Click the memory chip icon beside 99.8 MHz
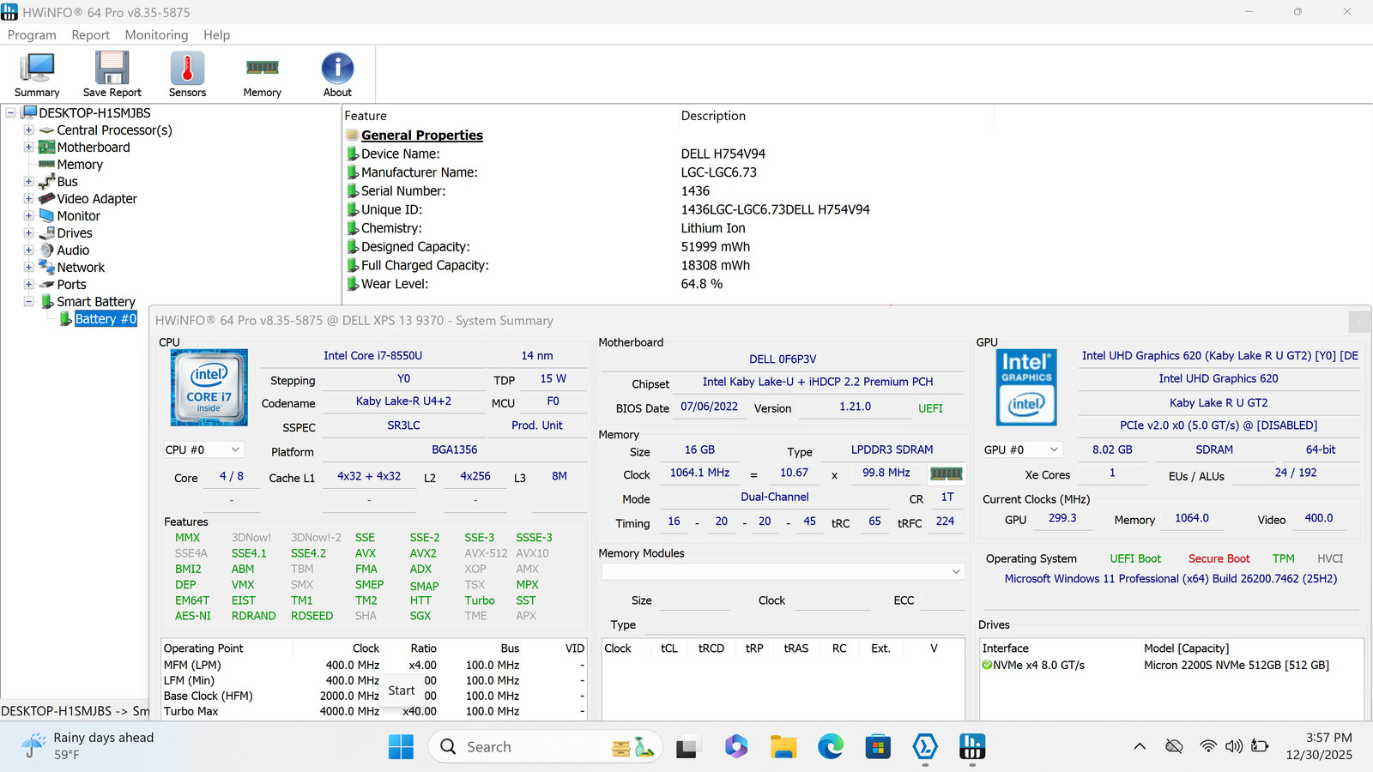The width and height of the screenshot is (1373, 772). tap(947, 473)
